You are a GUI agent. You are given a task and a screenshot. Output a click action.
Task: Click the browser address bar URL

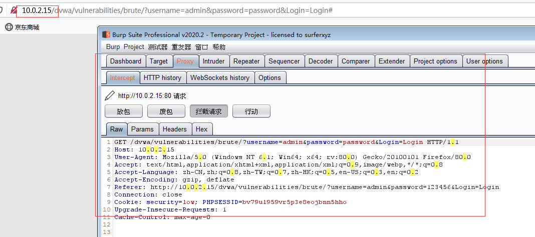tap(177, 10)
